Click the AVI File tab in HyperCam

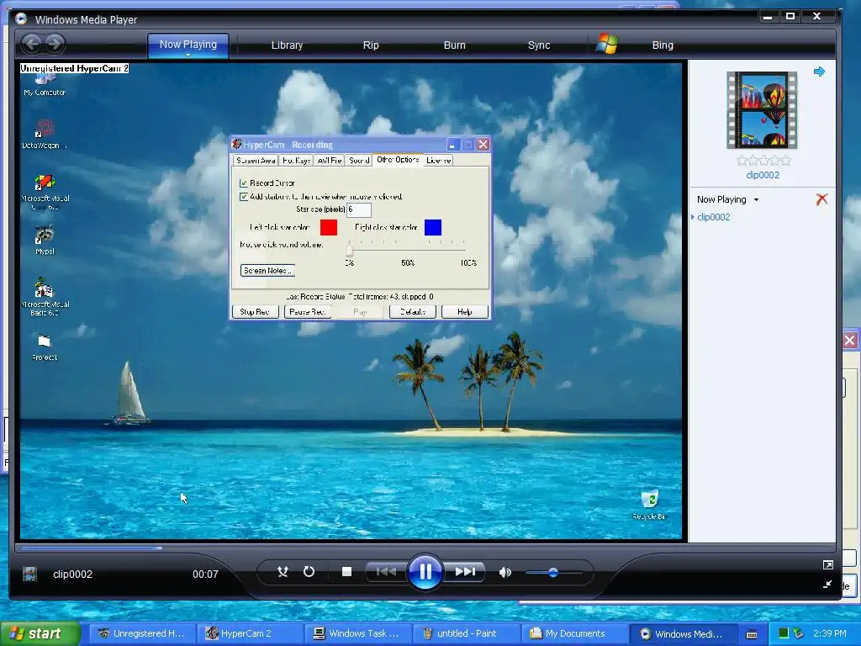pyautogui.click(x=330, y=161)
